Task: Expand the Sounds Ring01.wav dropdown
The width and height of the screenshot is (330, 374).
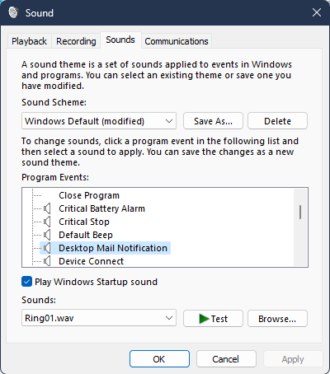Action: (99, 318)
